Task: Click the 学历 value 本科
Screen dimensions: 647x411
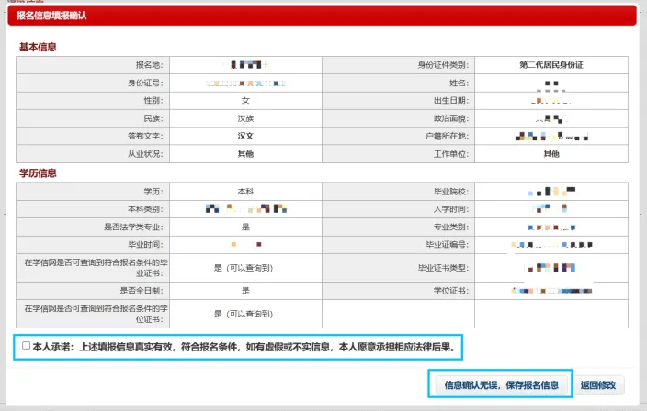Action: click(245, 191)
